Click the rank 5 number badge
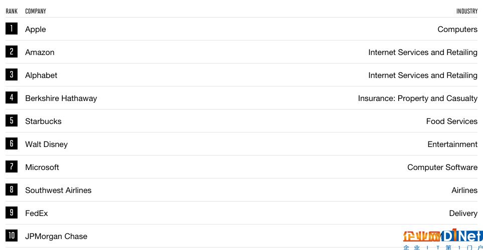483x250 pixels. tap(12, 120)
